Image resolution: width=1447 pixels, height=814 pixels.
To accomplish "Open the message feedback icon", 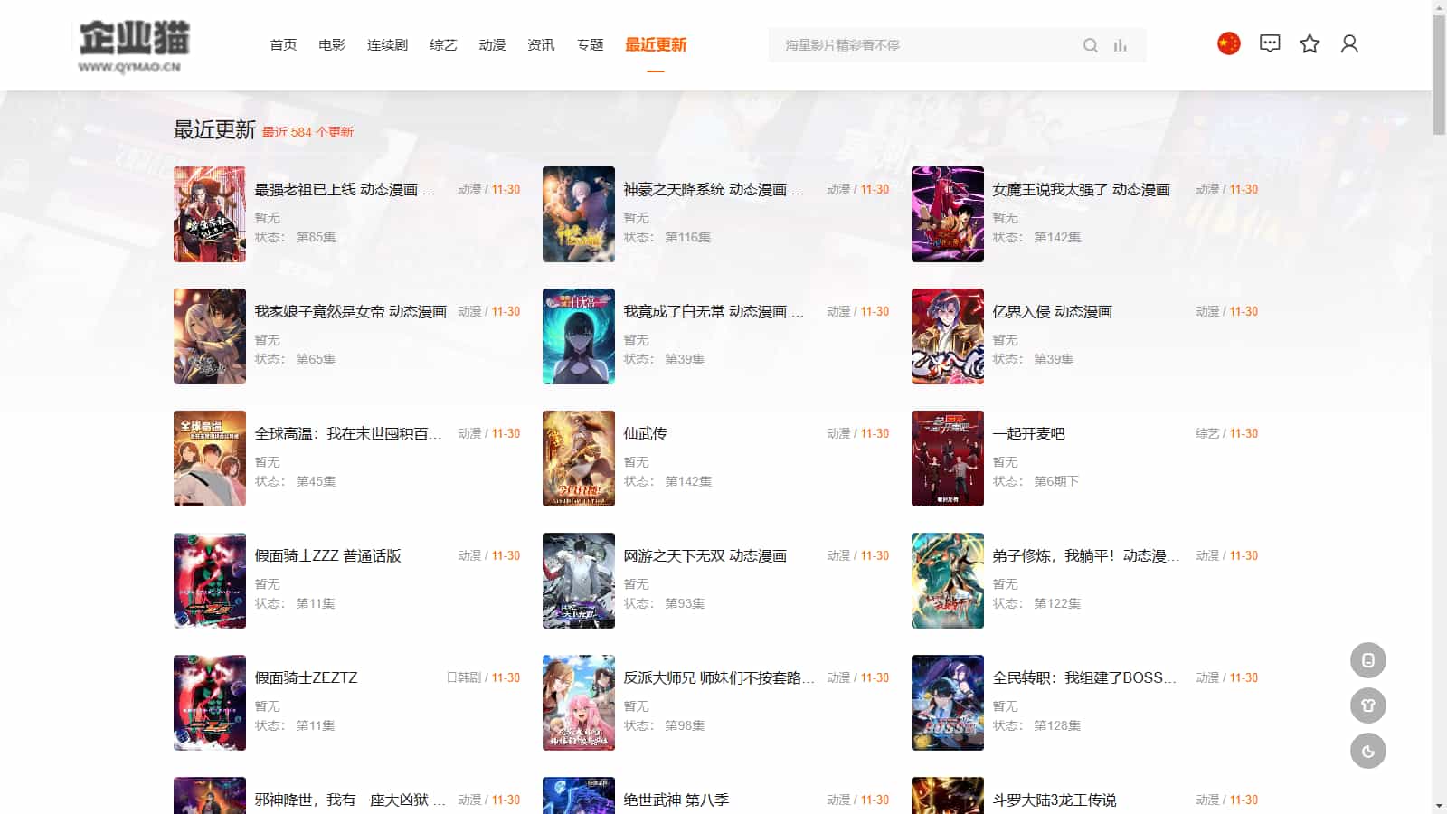I will (x=1270, y=43).
